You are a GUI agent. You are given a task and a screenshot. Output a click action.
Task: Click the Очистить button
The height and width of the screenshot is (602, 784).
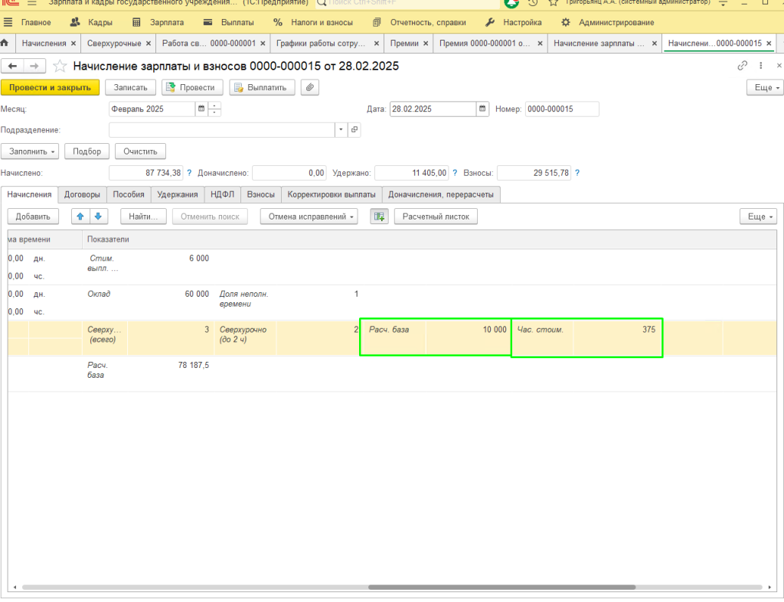[x=141, y=151]
